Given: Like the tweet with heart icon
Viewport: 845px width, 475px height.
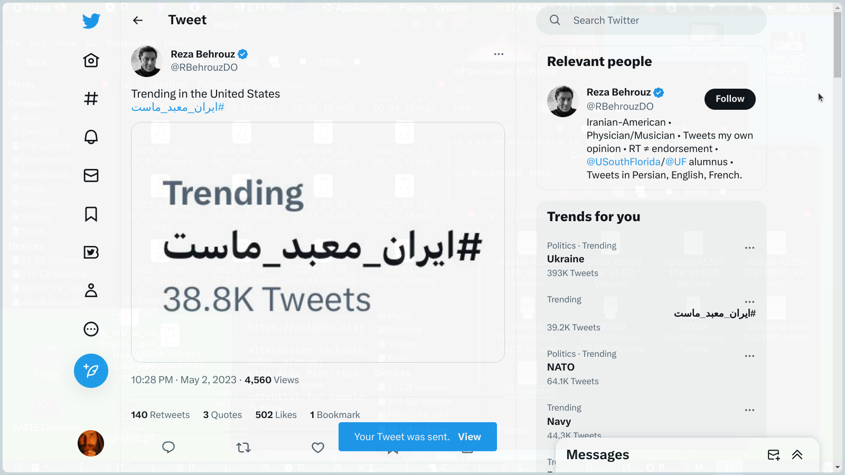Looking at the screenshot, I should click(x=318, y=448).
